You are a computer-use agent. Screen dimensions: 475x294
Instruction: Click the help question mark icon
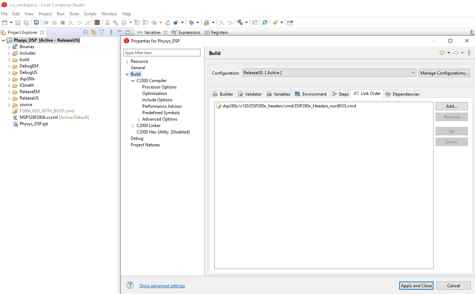(130, 285)
